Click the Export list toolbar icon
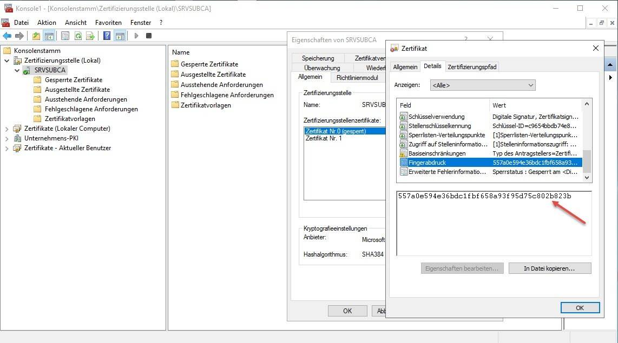 (90, 36)
